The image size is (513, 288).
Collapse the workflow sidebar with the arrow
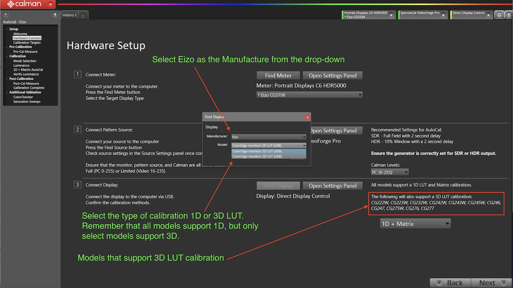(x=55, y=15)
